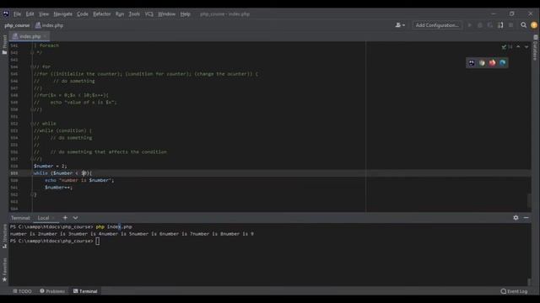Open file in Chrome browser icon

[x=482, y=63]
